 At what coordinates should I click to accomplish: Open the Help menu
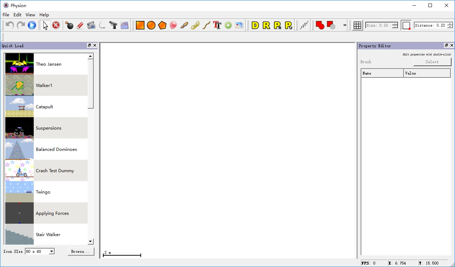(x=44, y=15)
